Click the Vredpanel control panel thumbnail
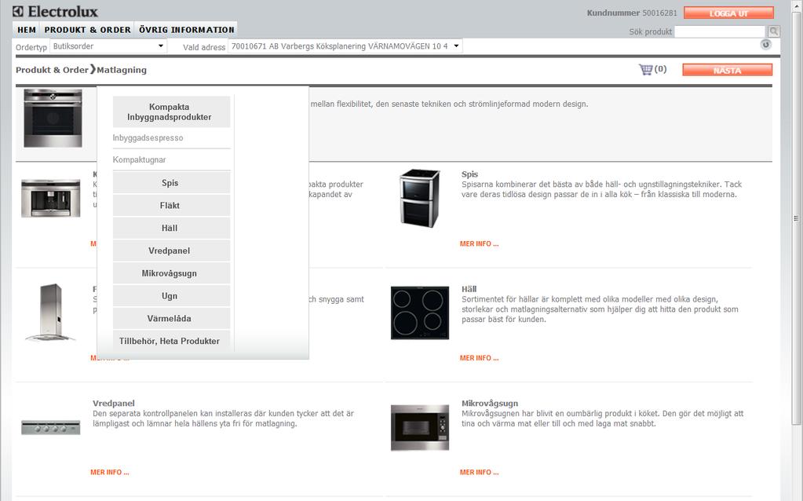This screenshot has height=501, width=803. coord(51,427)
